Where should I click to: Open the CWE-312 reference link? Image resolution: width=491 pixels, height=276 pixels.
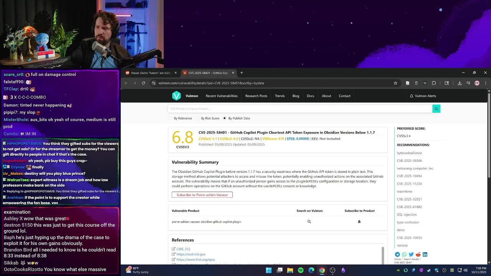(183, 249)
